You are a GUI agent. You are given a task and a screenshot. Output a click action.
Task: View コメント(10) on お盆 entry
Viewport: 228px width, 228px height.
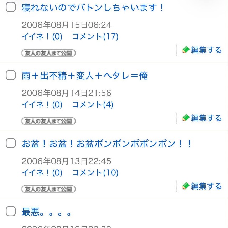[x=95, y=172]
